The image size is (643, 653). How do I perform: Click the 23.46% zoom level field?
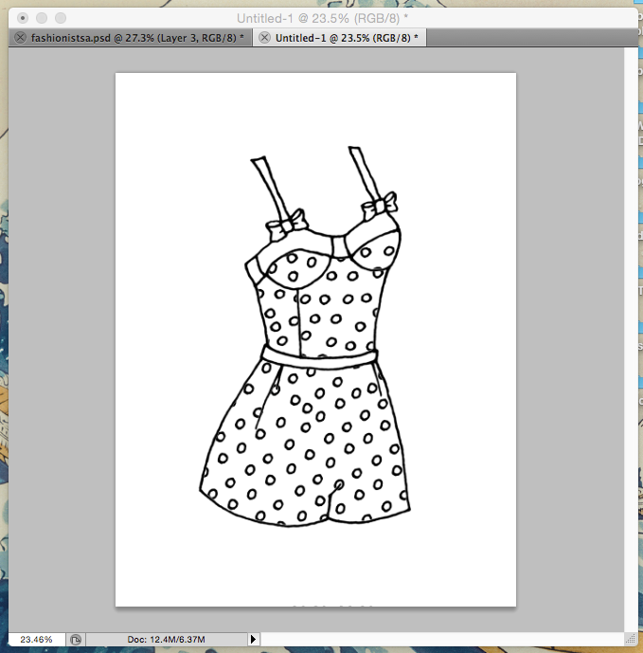point(37,639)
